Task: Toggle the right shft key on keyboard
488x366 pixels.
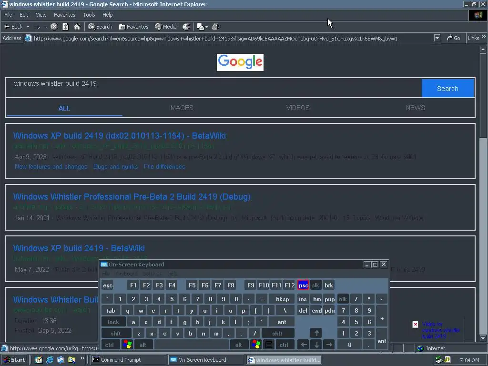Action: pos(278,333)
